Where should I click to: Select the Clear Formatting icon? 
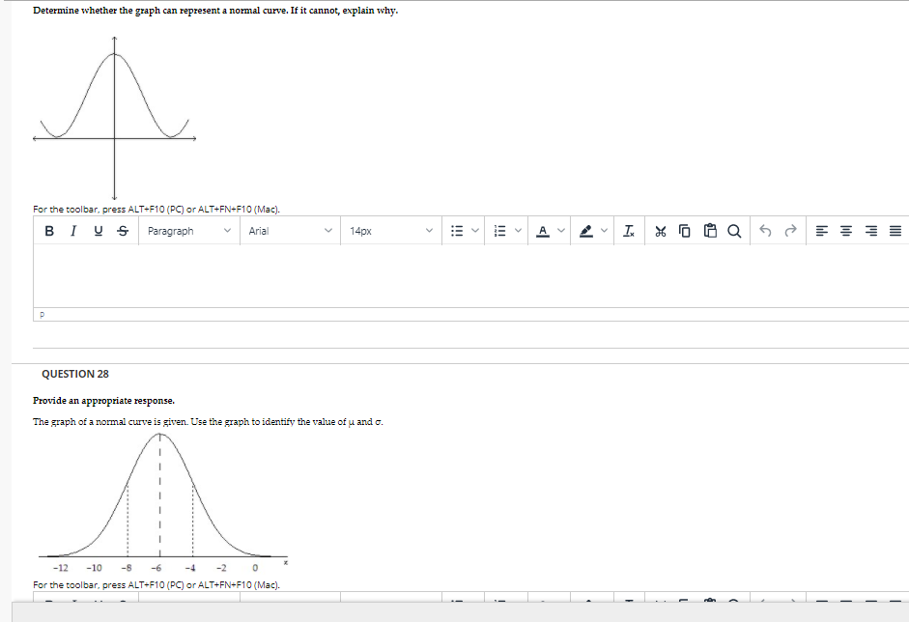630,231
